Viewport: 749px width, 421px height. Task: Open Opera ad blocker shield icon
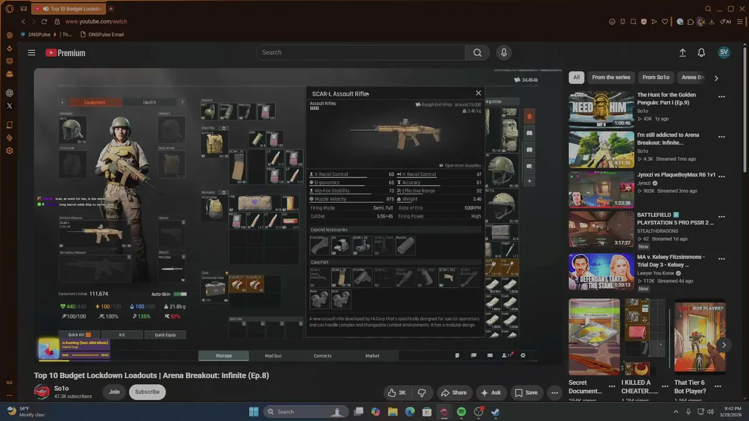coord(644,22)
